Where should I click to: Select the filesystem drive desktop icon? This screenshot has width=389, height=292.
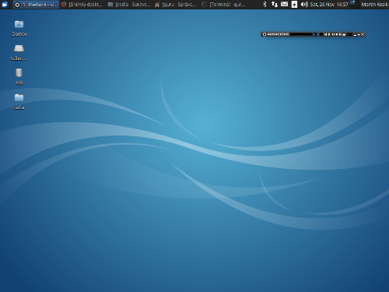(19, 53)
